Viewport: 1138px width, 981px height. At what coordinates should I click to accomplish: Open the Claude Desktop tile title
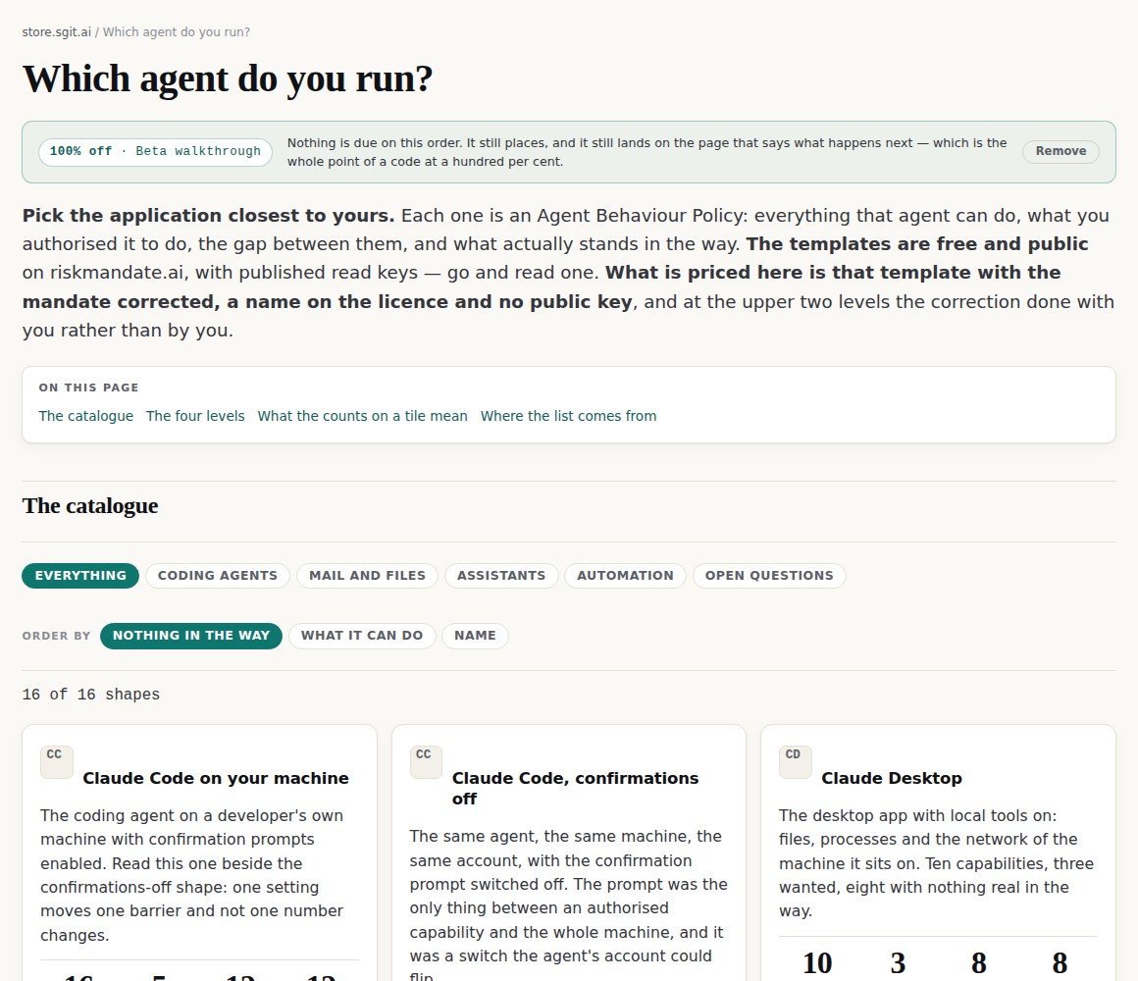pyautogui.click(x=891, y=778)
